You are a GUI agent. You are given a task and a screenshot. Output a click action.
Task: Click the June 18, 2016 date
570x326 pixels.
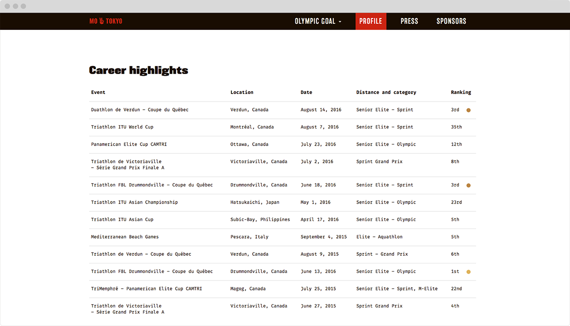(318, 185)
